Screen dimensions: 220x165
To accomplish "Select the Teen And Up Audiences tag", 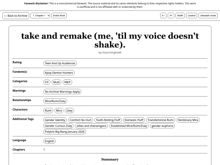I will tap(60, 63).
